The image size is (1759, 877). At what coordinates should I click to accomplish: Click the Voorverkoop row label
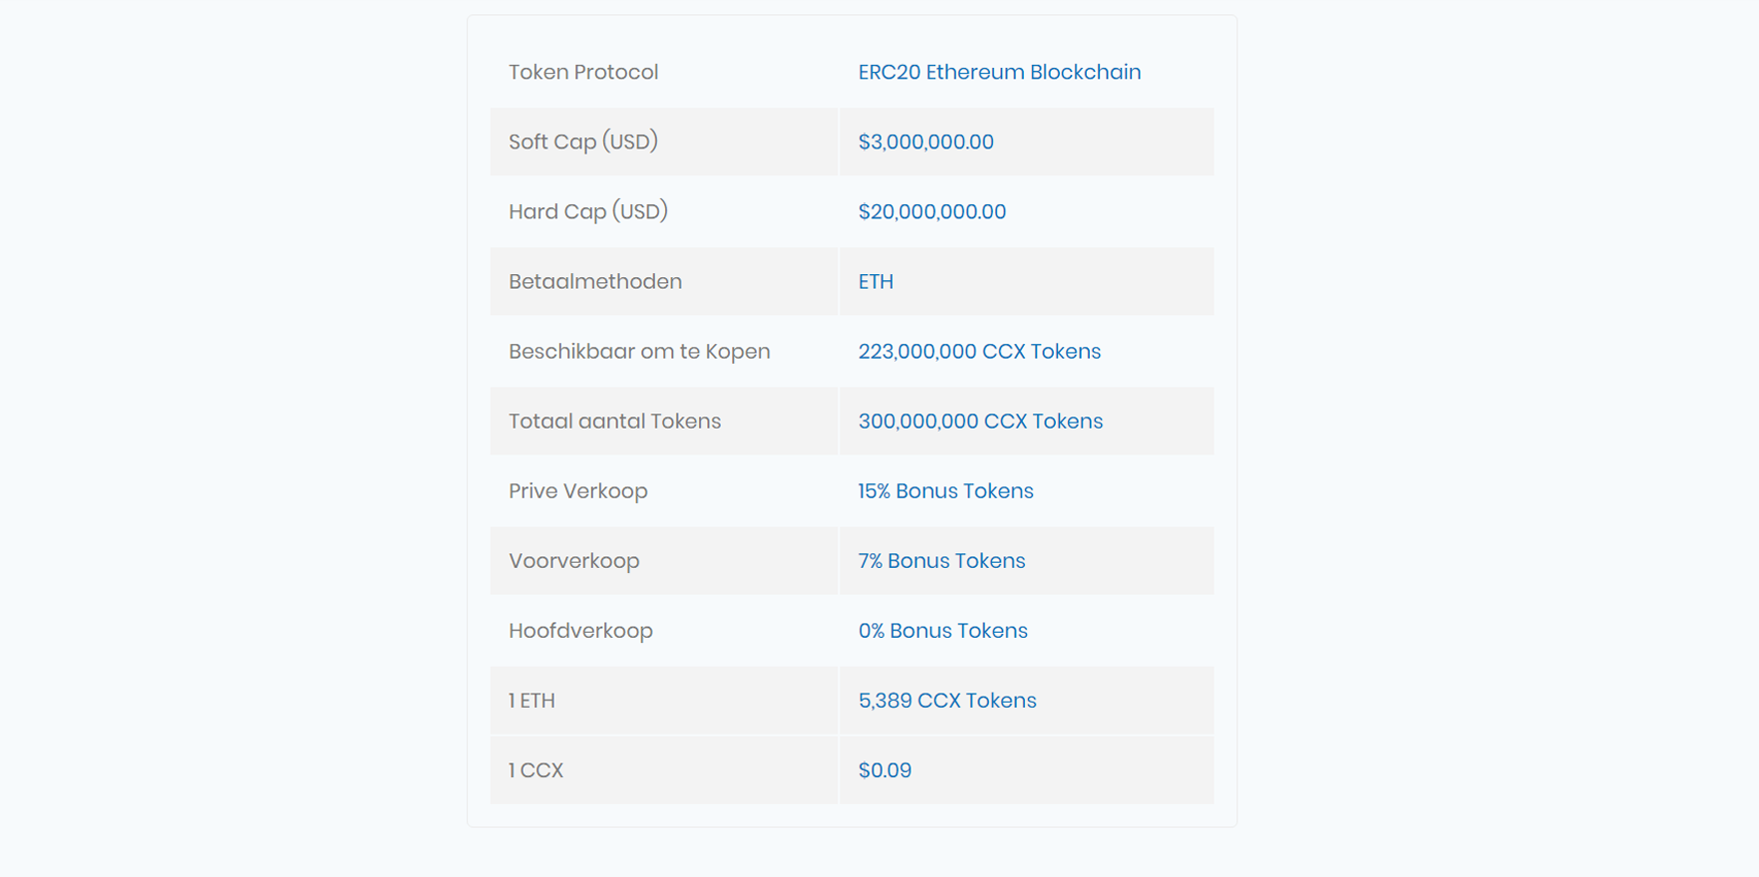(574, 560)
